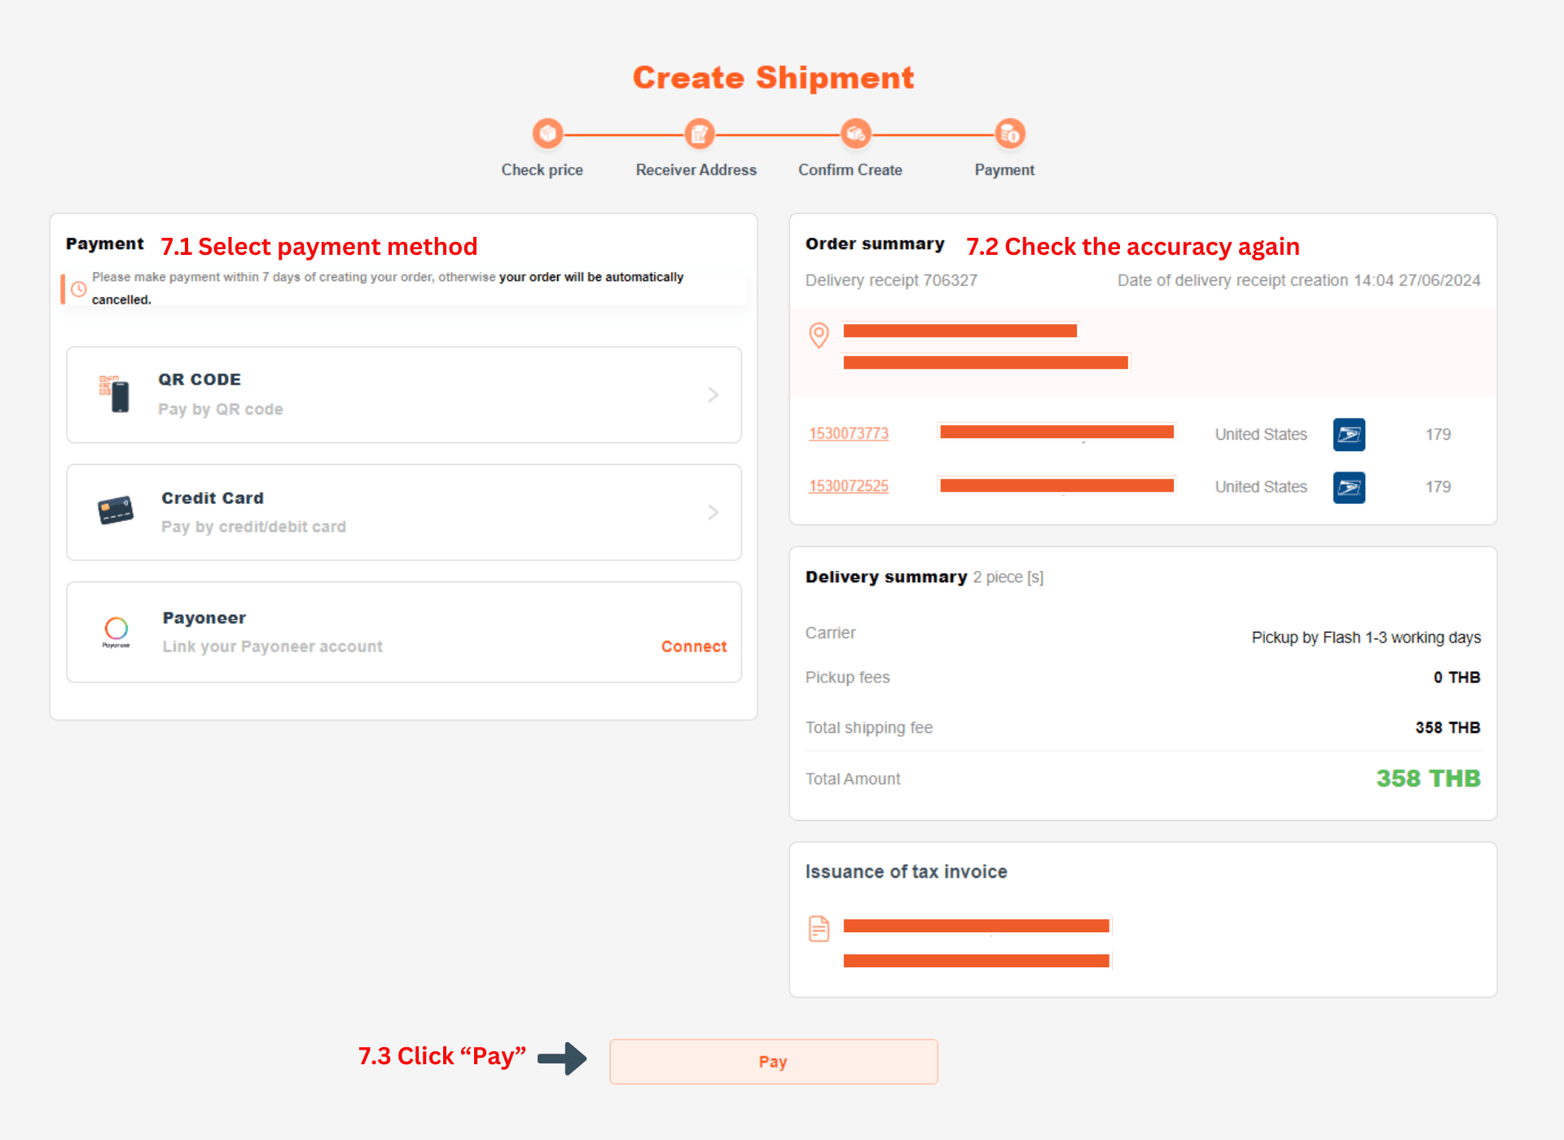The width and height of the screenshot is (1564, 1140).
Task: Click the Order summary heading
Action: click(x=875, y=244)
